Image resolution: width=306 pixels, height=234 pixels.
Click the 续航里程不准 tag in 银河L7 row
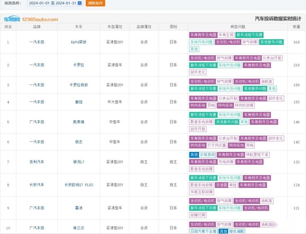pos(257,155)
